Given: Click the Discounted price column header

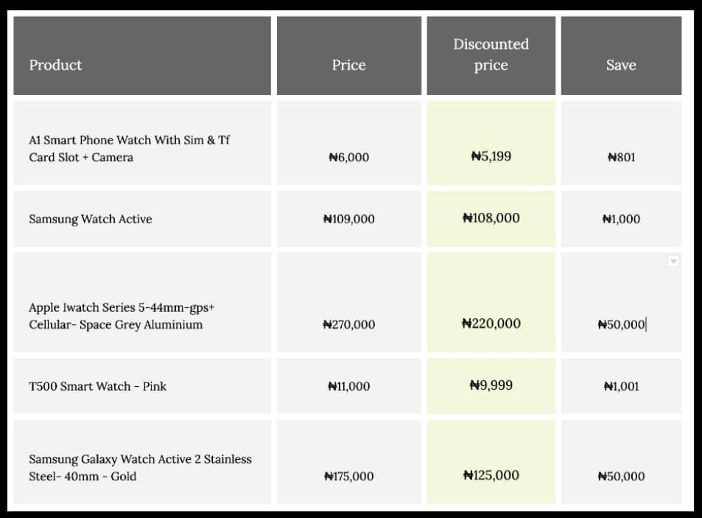Looking at the screenshot, I should click(491, 55).
